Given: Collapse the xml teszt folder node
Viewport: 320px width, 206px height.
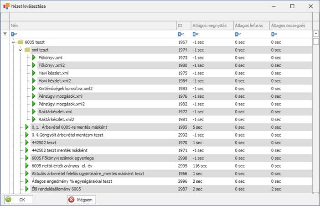Looking at the screenshot, I should click(x=20, y=50).
